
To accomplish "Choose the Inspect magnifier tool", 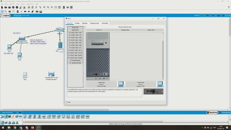I will pos(6,12).
